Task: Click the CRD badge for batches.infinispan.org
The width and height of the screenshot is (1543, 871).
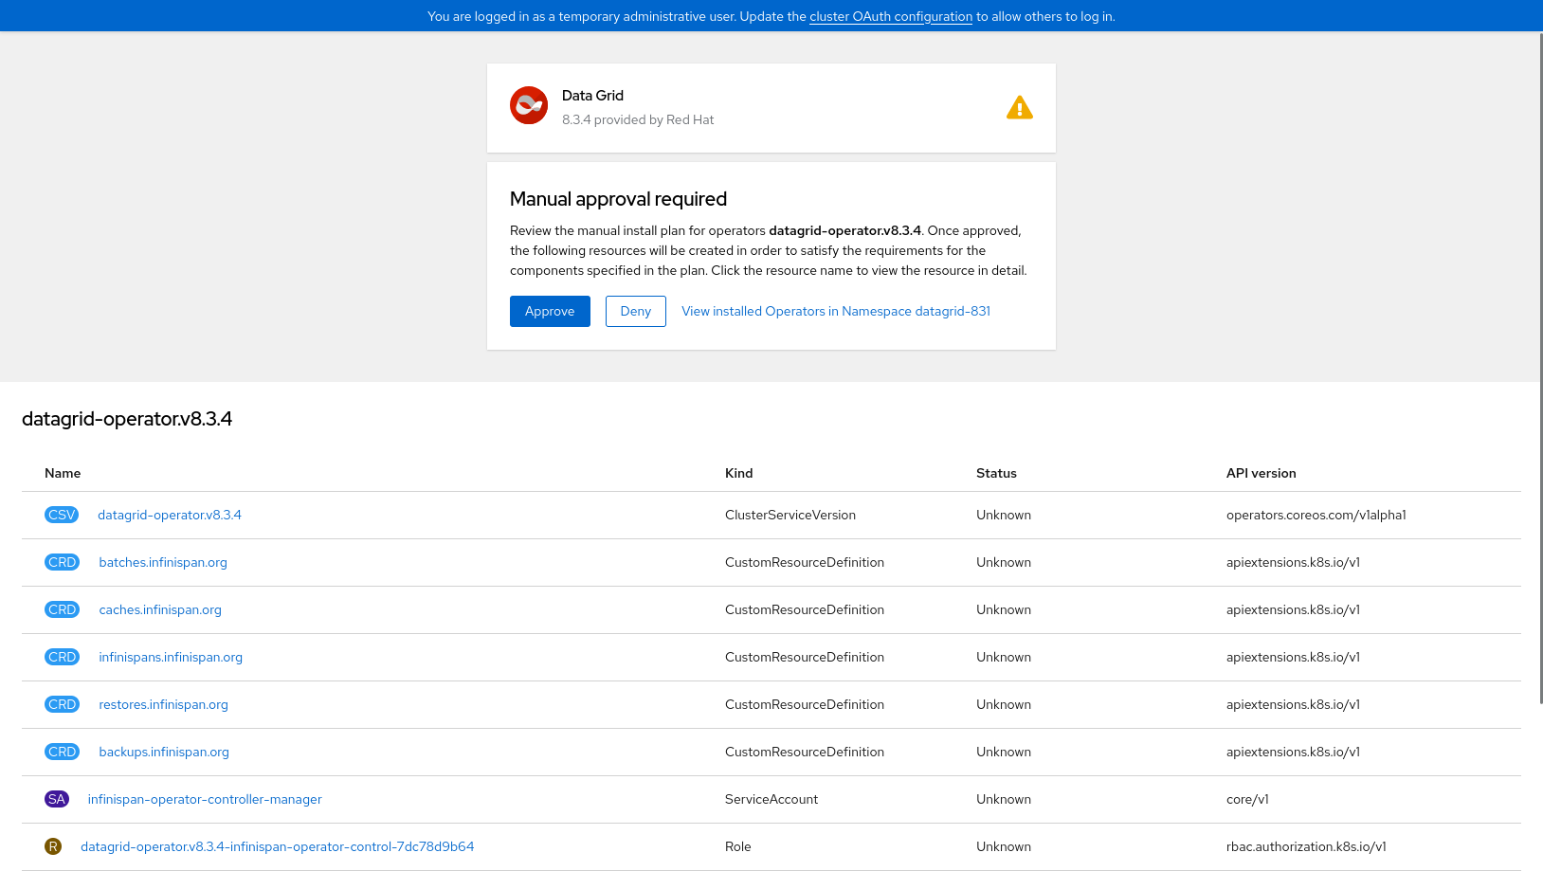Action: point(62,562)
